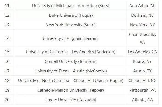Viewport: 162px width, 107px height.
Task: Select Cornell University (Johnson) cell
Action: coord(71,61)
